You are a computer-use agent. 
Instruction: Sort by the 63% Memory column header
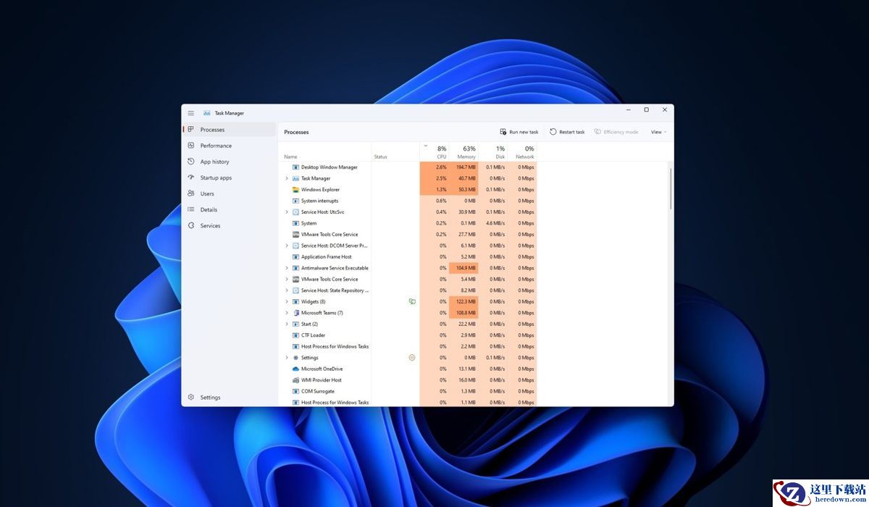pos(463,152)
